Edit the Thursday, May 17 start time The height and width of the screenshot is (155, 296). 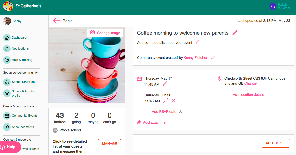(x=165, y=84)
